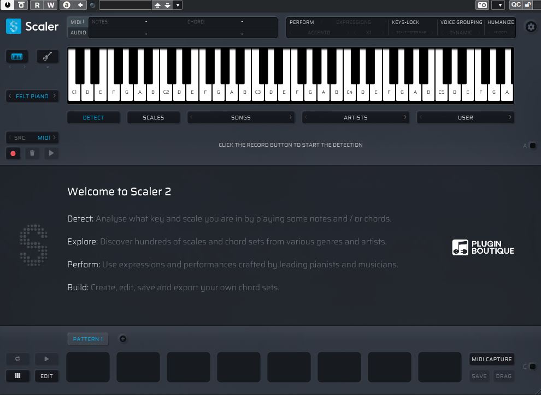This screenshot has width=541, height=395.
Task: Click the preset name field in host toolbar
Action: tap(125, 5)
